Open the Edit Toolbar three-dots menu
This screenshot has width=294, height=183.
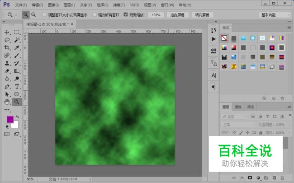click(x=7, y=110)
